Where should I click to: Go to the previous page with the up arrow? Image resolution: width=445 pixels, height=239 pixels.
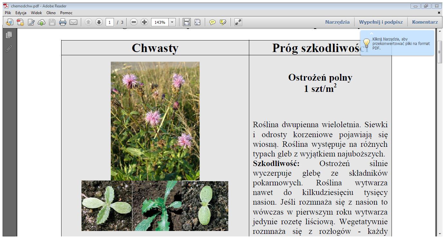pos(88,22)
